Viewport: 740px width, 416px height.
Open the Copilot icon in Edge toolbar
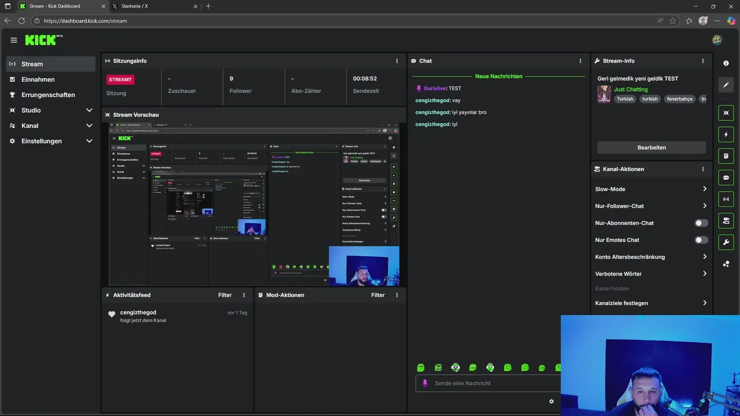click(x=731, y=21)
